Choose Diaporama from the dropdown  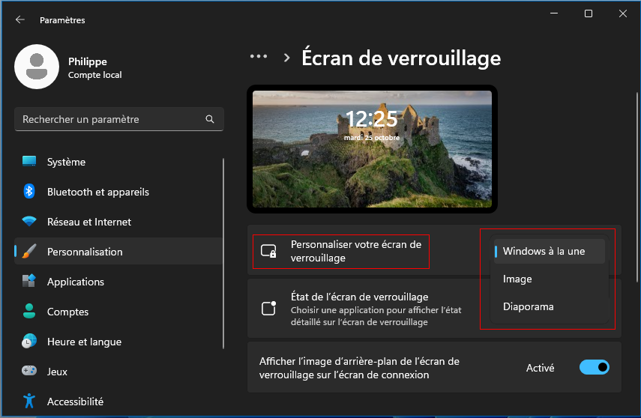point(549,306)
